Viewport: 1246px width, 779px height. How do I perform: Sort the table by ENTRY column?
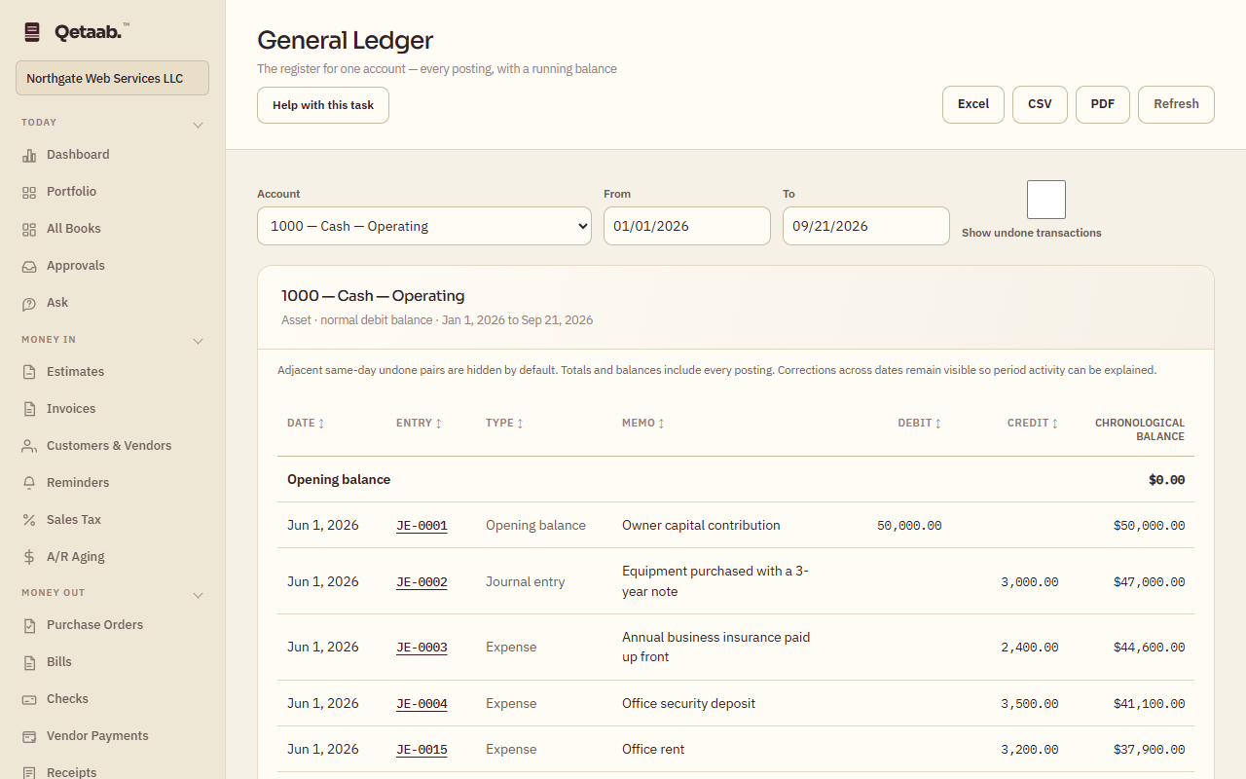[419, 424]
